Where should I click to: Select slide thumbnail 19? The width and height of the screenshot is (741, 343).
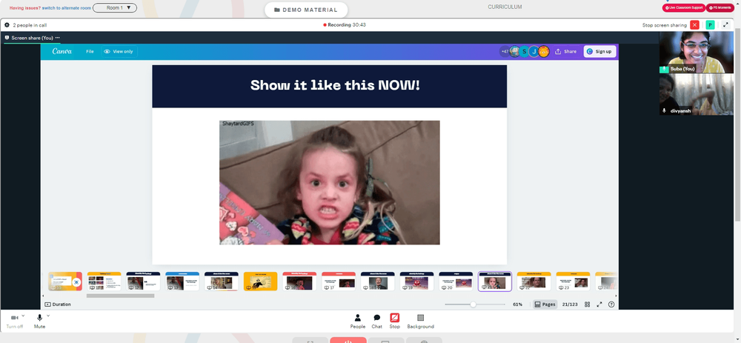tap(416, 281)
